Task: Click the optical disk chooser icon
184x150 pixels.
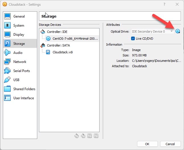Action: coord(178,31)
